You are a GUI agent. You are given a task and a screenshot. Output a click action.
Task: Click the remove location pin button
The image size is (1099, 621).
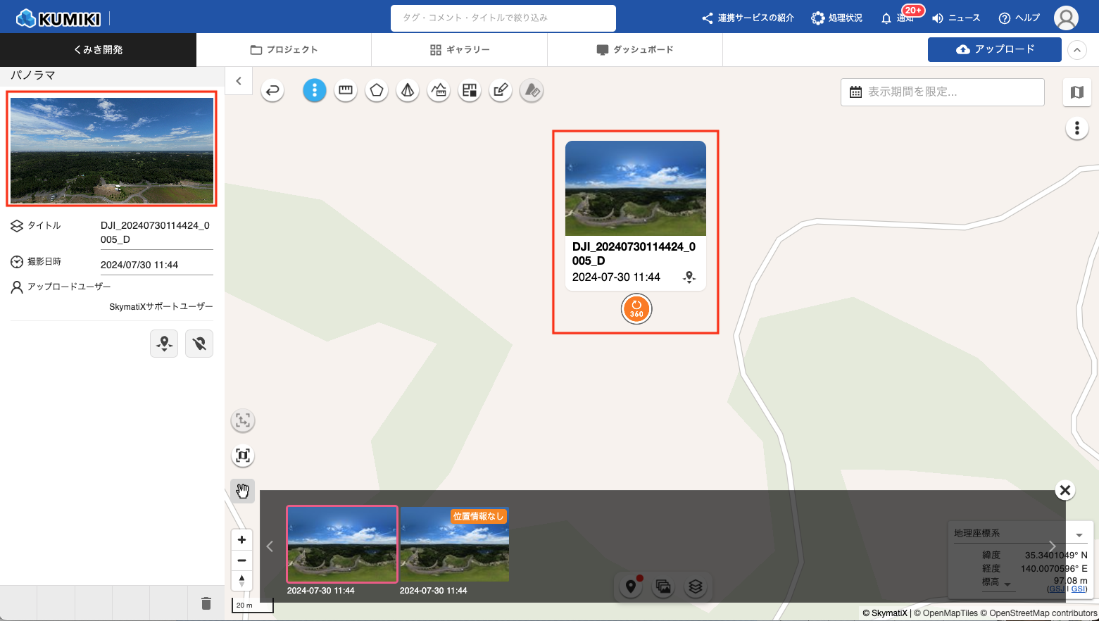pyautogui.click(x=199, y=344)
